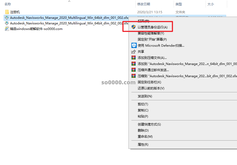
Task: Click the 注册机 folder icon
Action: coord(7,12)
